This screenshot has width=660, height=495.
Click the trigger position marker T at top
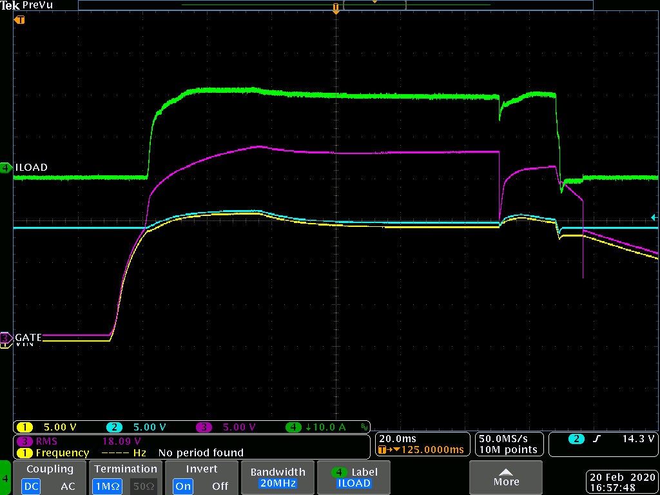[335, 8]
